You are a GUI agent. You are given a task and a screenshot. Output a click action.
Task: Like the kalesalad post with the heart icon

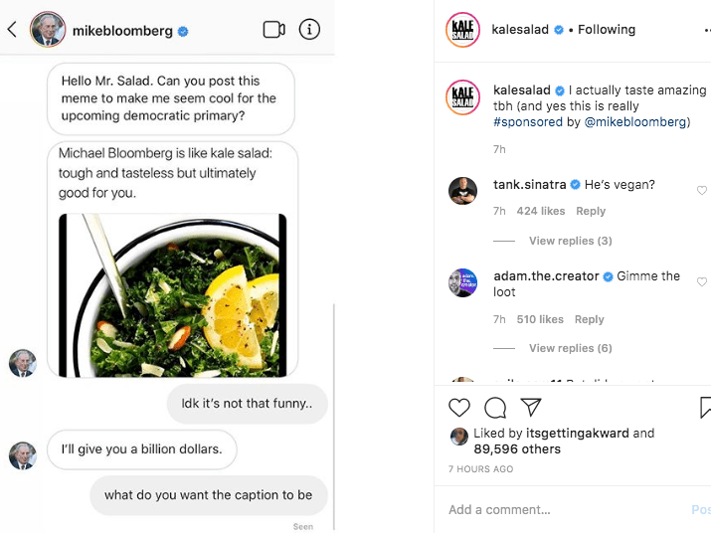[459, 407]
